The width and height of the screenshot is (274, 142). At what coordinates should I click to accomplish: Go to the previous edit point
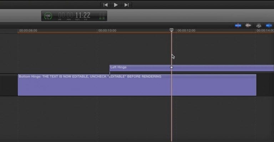[x=105, y=5]
